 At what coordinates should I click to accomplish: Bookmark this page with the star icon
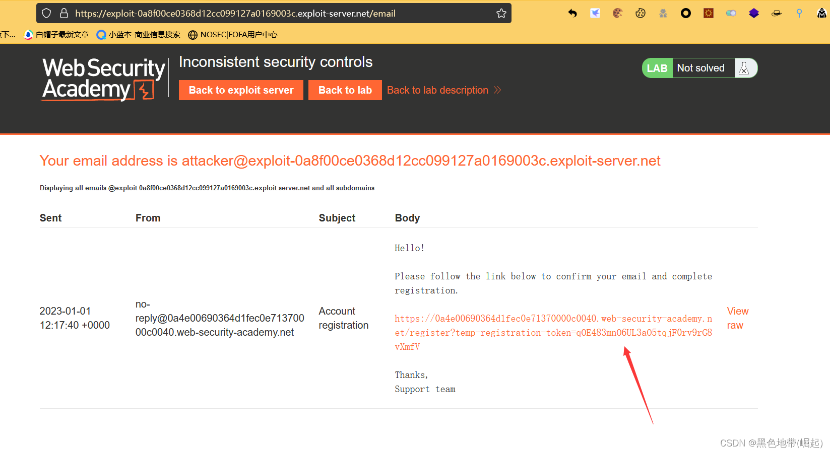coord(501,13)
